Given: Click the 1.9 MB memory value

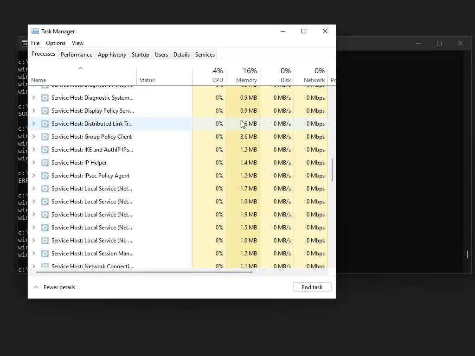Looking at the screenshot, I should click(x=249, y=215).
